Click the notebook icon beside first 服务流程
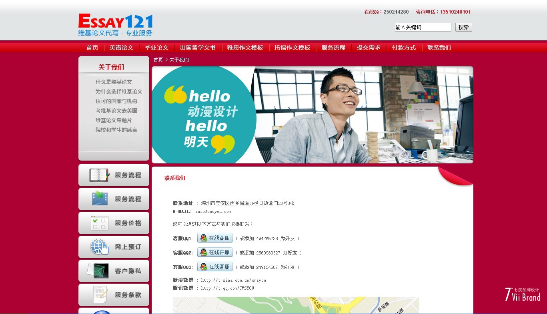The width and height of the screenshot is (547, 314). [x=99, y=175]
